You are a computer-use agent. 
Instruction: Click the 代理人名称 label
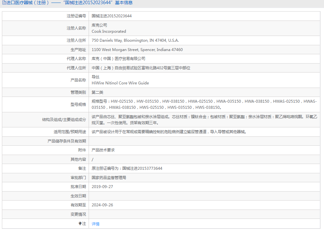(x=76, y=59)
